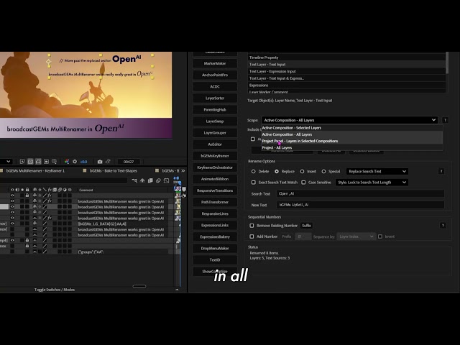Select the Insert radio option
Viewport: 460px width, 345px height.
point(302,171)
